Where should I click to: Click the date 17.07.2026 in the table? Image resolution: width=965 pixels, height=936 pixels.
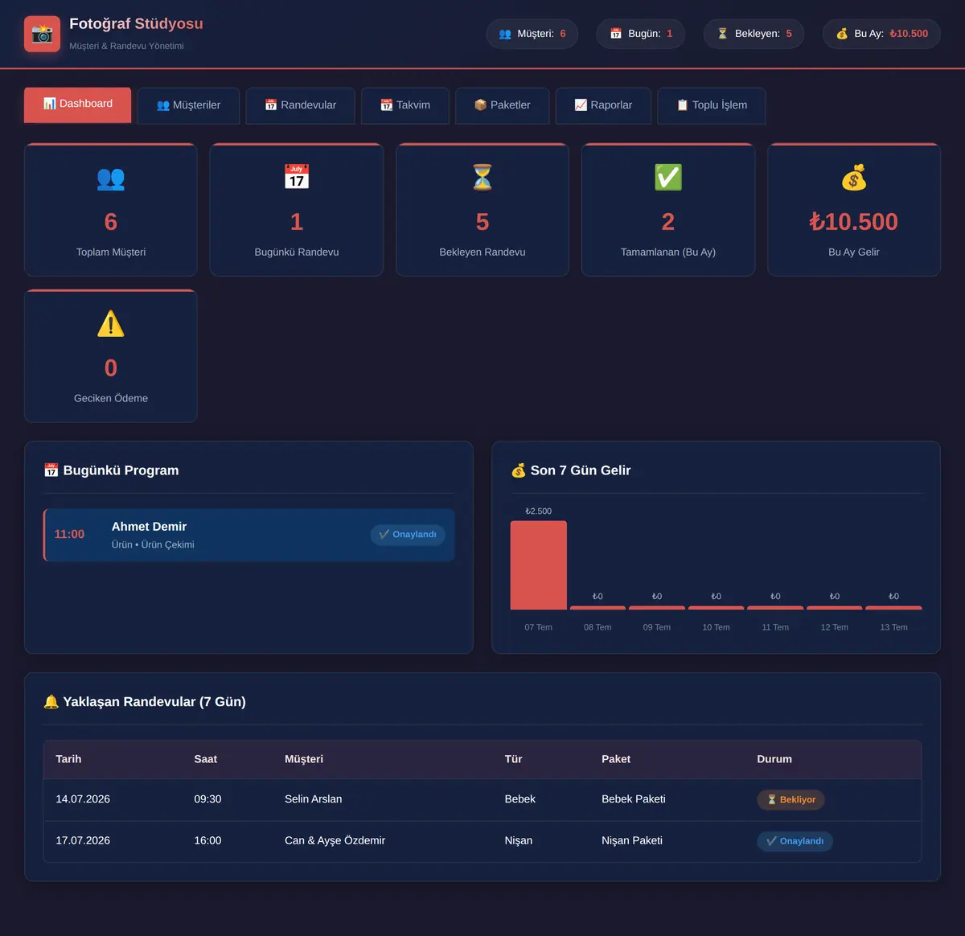pos(83,841)
